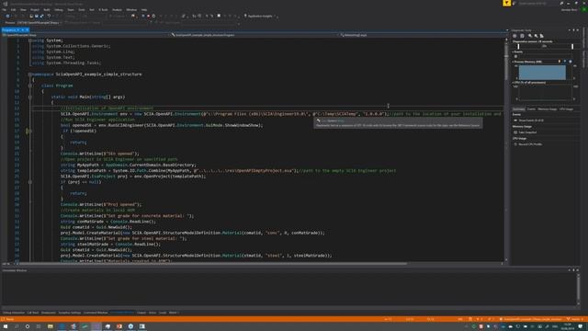Open the Window menu
The height and width of the screenshot is (331, 588).
[131, 10]
